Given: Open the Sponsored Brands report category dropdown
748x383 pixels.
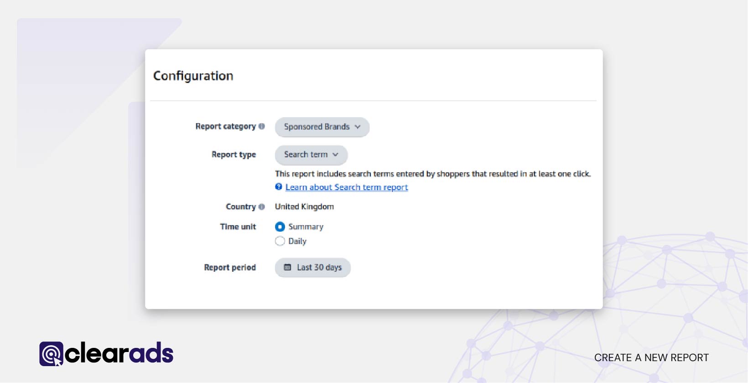Looking at the screenshot, I should (x=322, y=127).
